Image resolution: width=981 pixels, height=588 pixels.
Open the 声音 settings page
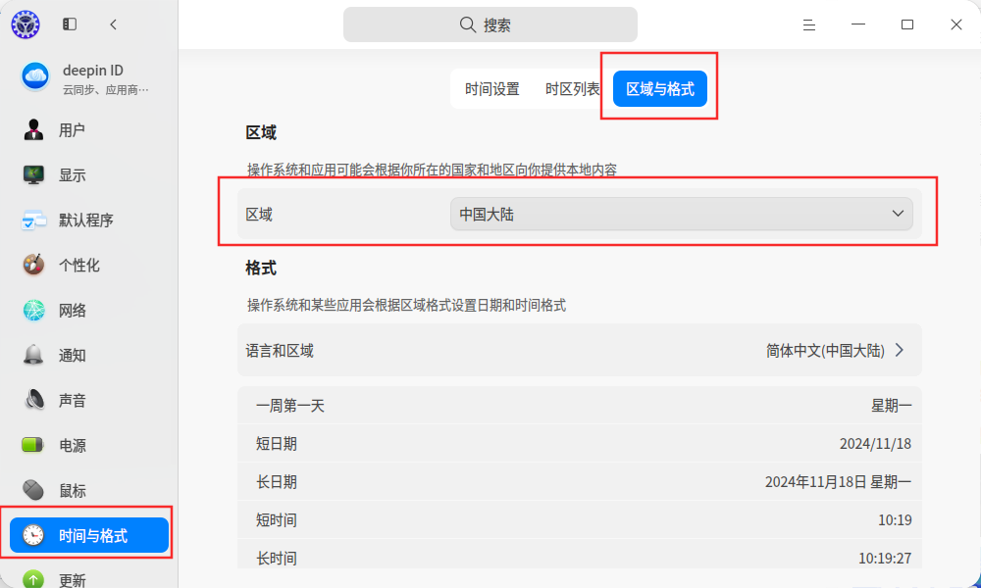89,400
